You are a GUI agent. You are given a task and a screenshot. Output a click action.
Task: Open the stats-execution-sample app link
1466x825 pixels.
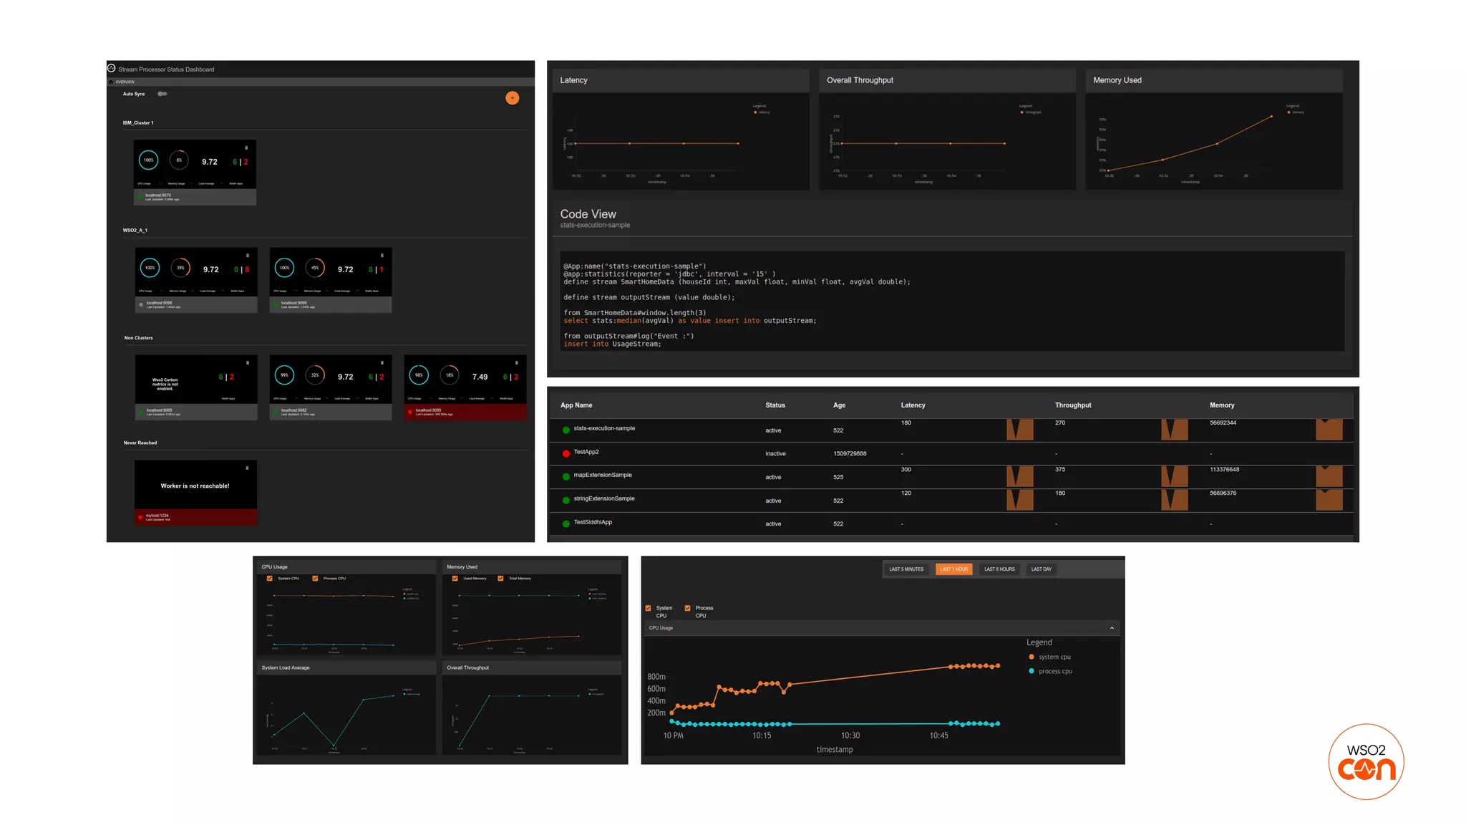coord(604,428)
